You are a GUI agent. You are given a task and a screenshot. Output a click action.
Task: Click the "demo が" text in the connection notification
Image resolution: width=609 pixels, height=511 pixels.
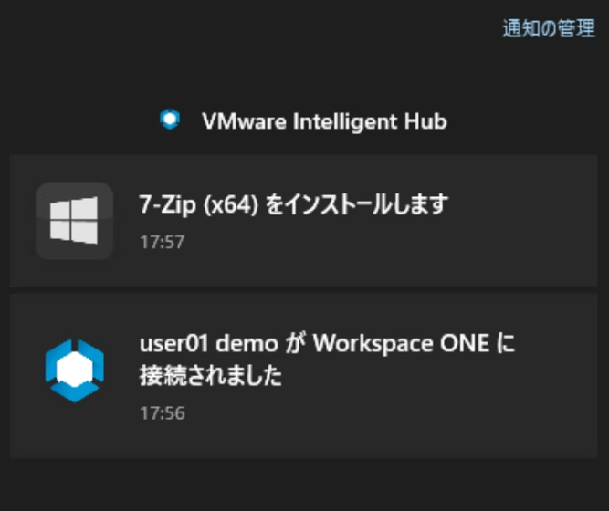tap(260, 344)
